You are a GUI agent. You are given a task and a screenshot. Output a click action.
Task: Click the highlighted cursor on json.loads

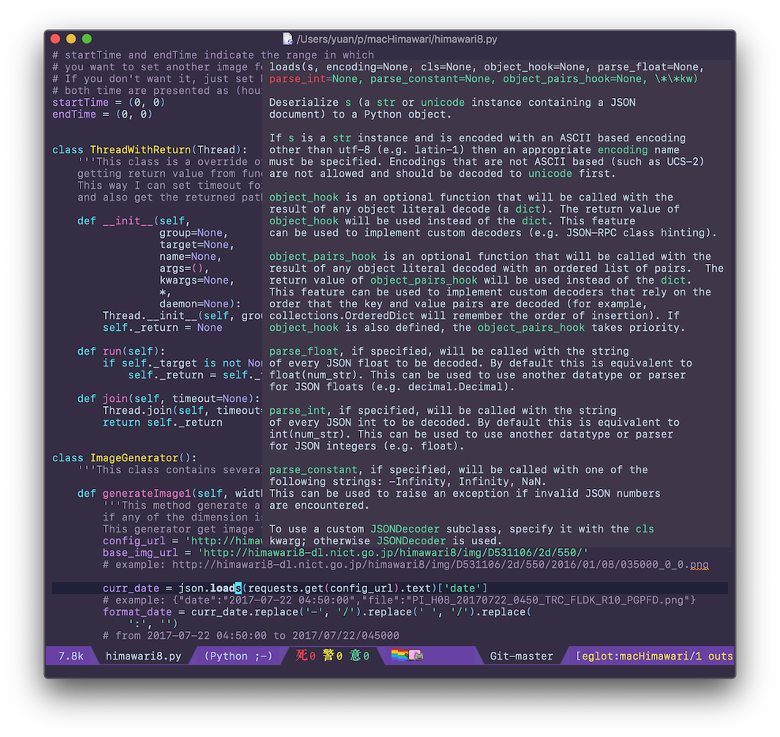[x=238, y=588]
